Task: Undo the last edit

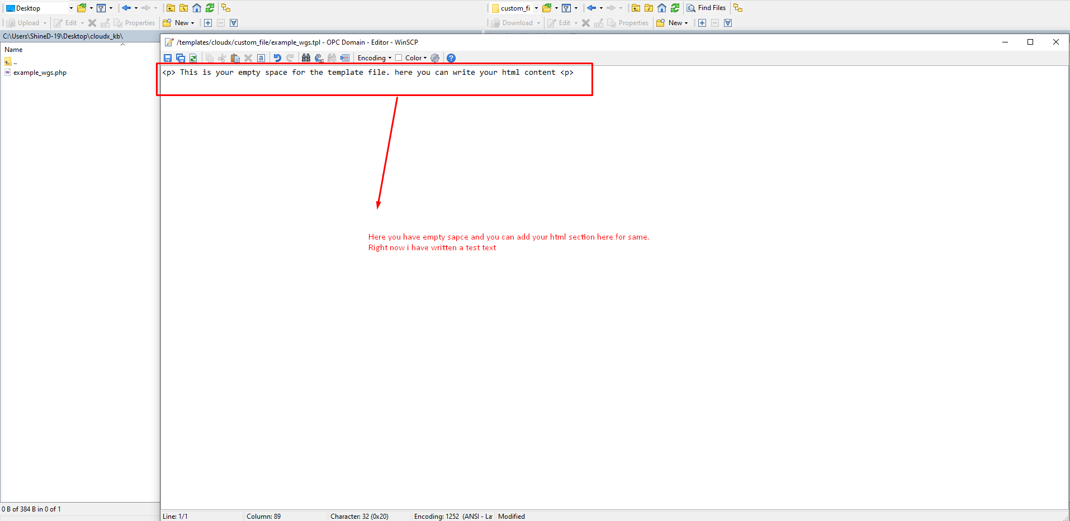Action: (x=277, y=58)
